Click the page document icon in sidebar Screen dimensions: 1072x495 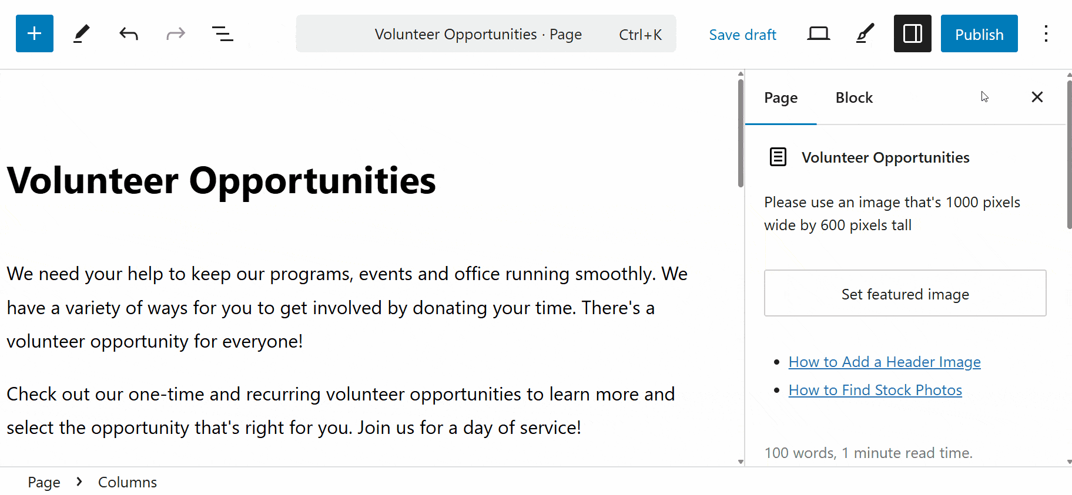pyautogui.click(x=778, y=157)
